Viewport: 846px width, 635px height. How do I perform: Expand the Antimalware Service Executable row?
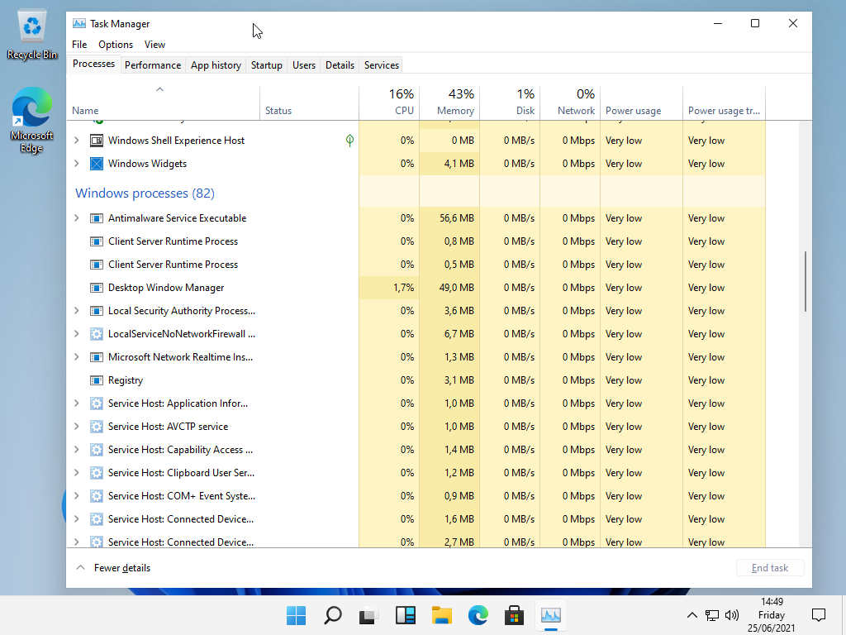pos(77,218)
